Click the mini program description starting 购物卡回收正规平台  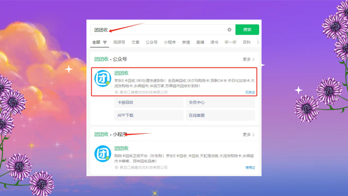point(184,158)
